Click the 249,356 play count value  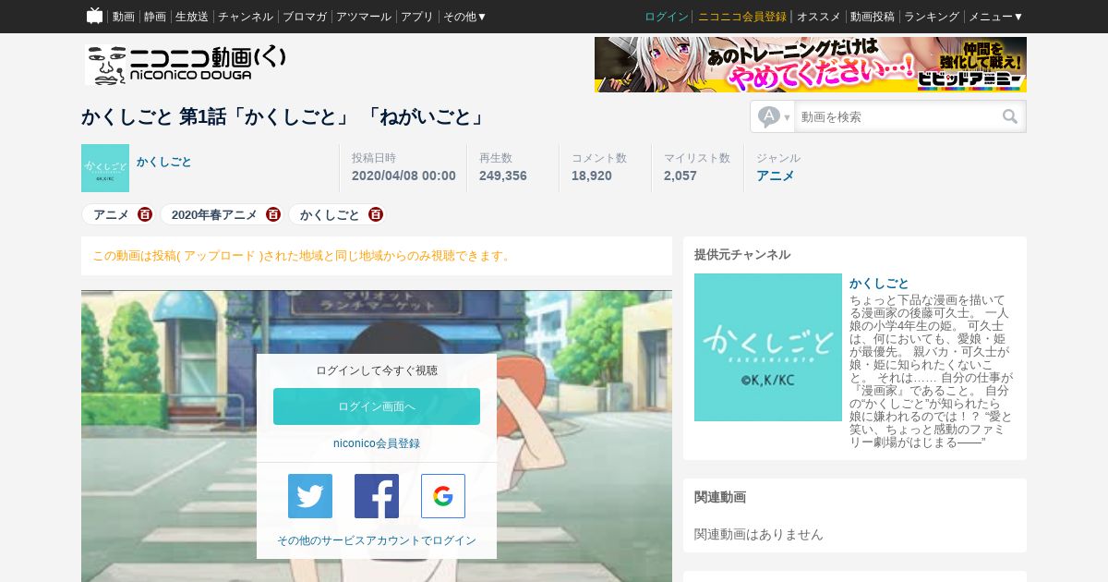click(x=503, y=176)
